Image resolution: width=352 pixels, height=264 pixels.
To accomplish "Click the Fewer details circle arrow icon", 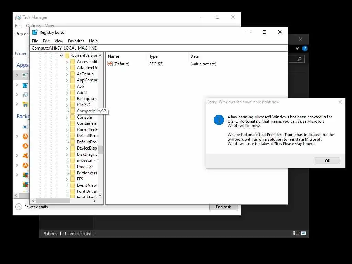I will coord(19,207).
